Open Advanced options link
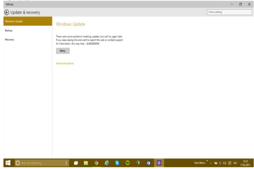This screenshot has height=169, width=254. coord(65,63)
